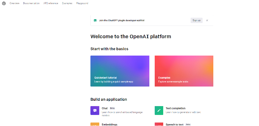259x126 pixels.
Task: Open the Chat guide link
Action: pyautogui.click(x=105, y=108)
